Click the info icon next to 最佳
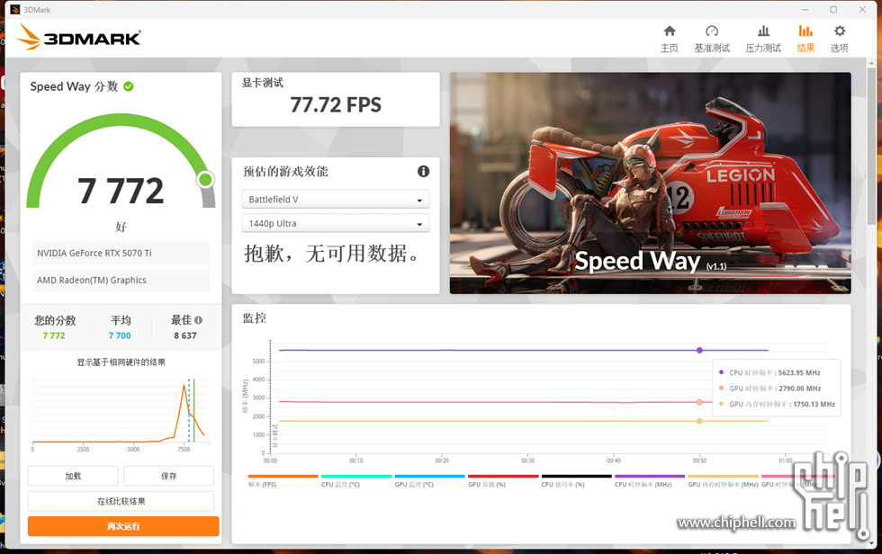The height and width of the screenshot is (554, 882). tap(198, 320)
